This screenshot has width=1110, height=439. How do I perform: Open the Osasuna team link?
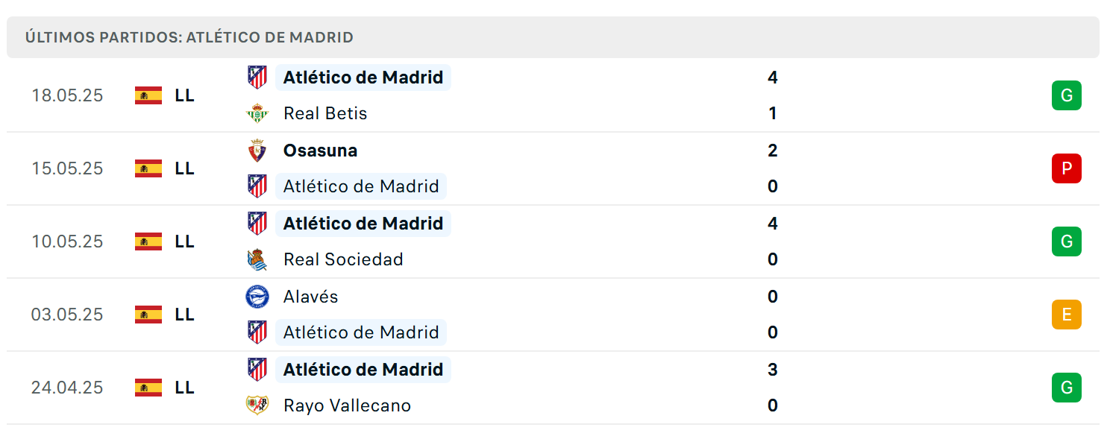click(320, 151)
